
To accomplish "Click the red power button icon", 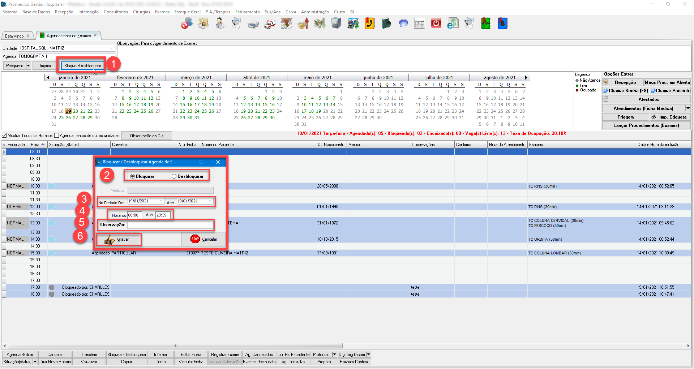I will click(x=436, y=24).
